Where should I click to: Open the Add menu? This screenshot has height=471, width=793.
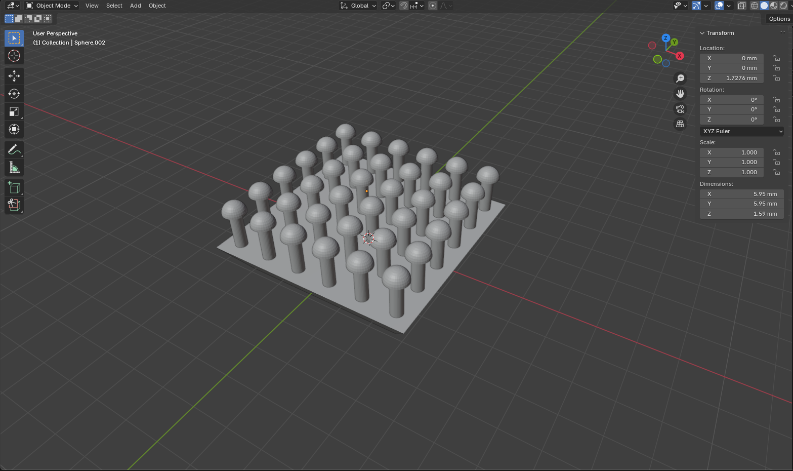(x=135, y=6)
